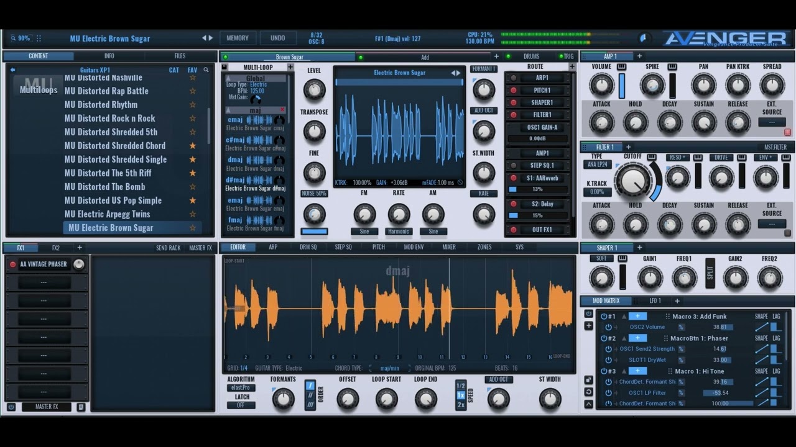Click the MST.FILTER button

coord(775,147)
